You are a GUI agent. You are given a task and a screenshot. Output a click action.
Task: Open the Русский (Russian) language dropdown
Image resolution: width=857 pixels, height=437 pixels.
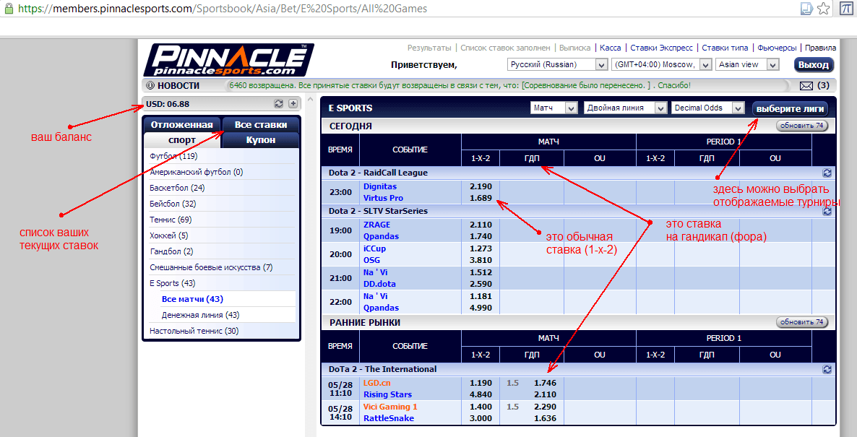tap(558, 64)
